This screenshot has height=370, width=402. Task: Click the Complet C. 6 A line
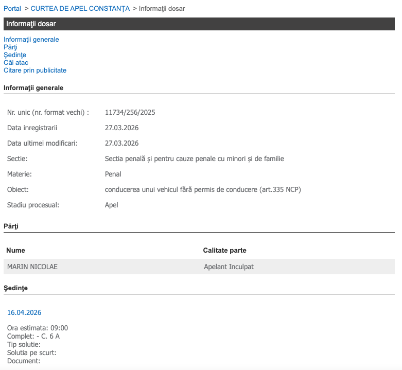pos(33,337)
